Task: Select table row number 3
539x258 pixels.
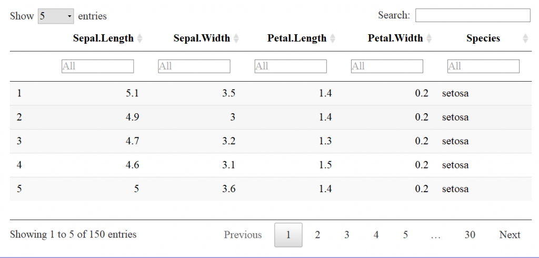Action: coord(271,141)
